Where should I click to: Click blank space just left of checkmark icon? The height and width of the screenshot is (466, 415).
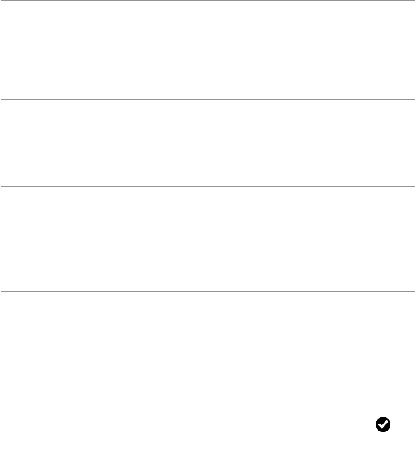pos(363,424)
